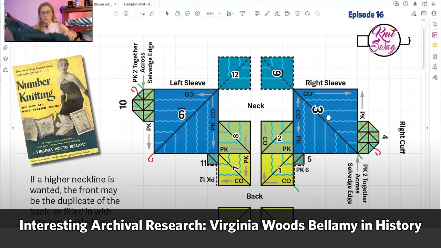The width and height of the screenshot is (441, 248).
Task: Click the marquee zoom tool icon
Action: [152, 13]
